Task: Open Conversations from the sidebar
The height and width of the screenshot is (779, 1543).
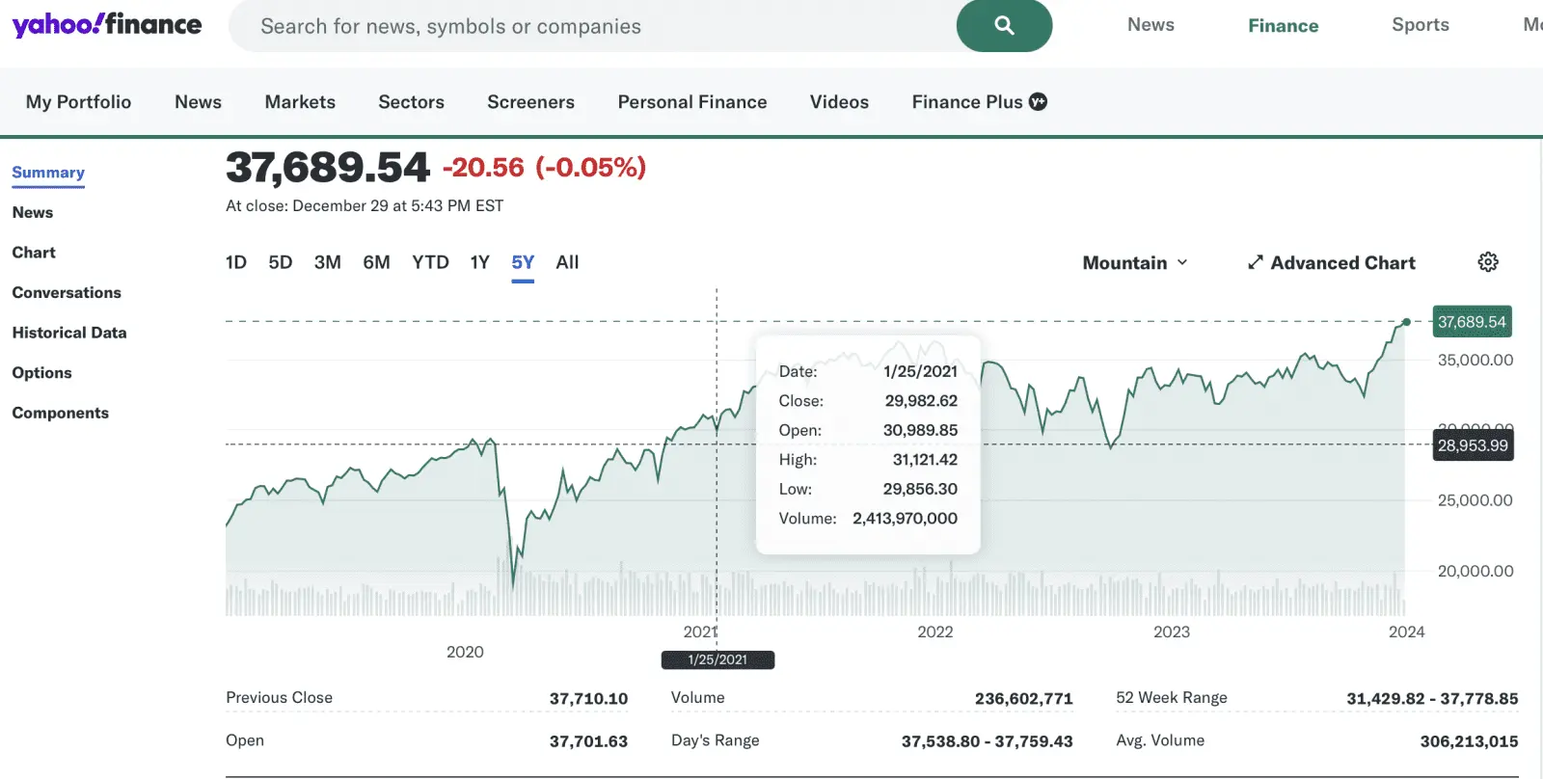Action: click(x=67, y=292)
